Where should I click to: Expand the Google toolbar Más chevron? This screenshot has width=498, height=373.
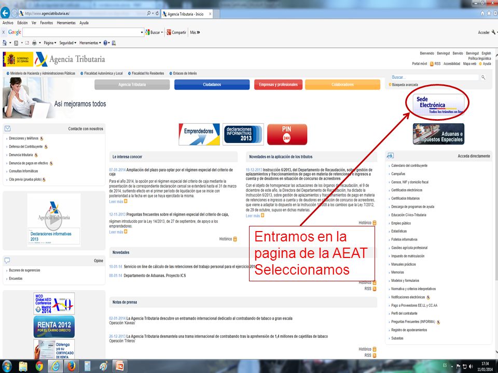pyautogui.click(x=195, y=32)
